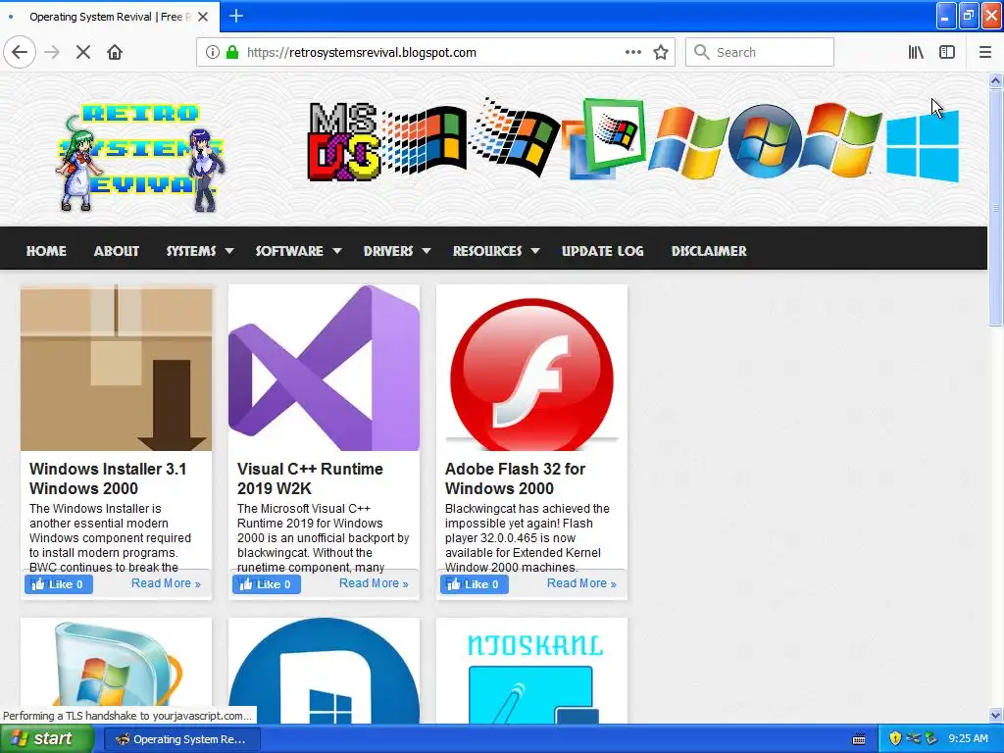This screenshot has width=1004, height=753.
Task: Click the NTOSKRNL post thumbnail
Action: tap(531, 671)
